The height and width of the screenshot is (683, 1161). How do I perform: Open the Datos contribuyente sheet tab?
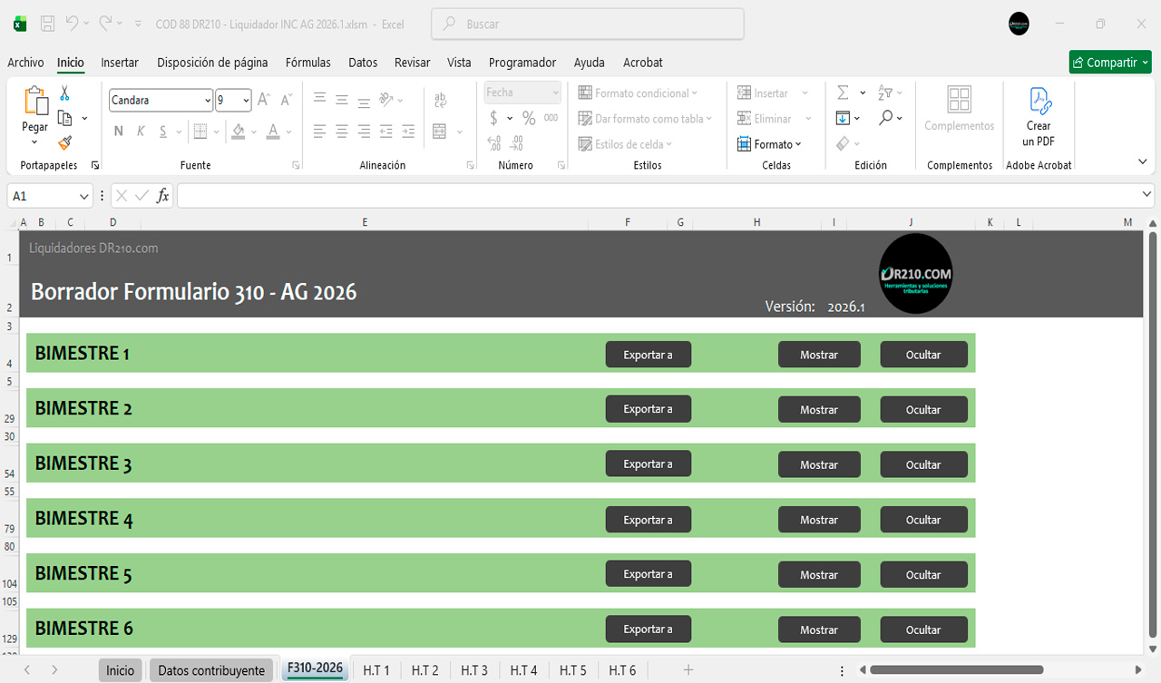[x=211, y=670]
